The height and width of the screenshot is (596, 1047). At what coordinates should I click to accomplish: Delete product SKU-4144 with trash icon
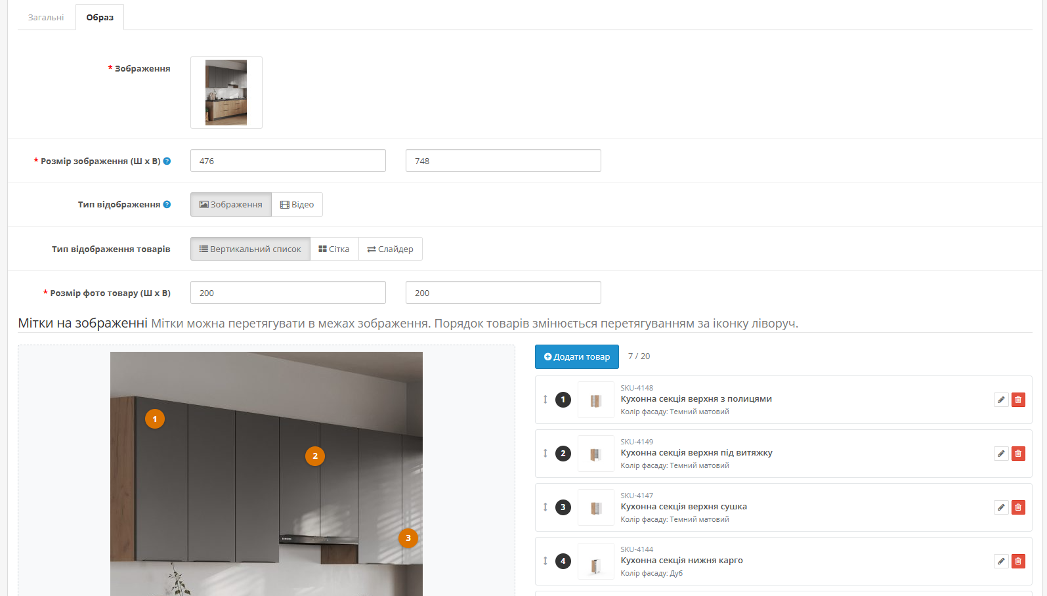pos(1018,561)
